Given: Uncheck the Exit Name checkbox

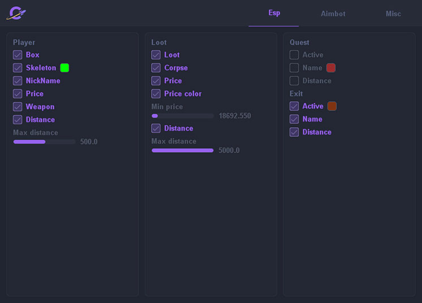Looking at the screenshot, I should pyautogui.click(x=294, y=119).
